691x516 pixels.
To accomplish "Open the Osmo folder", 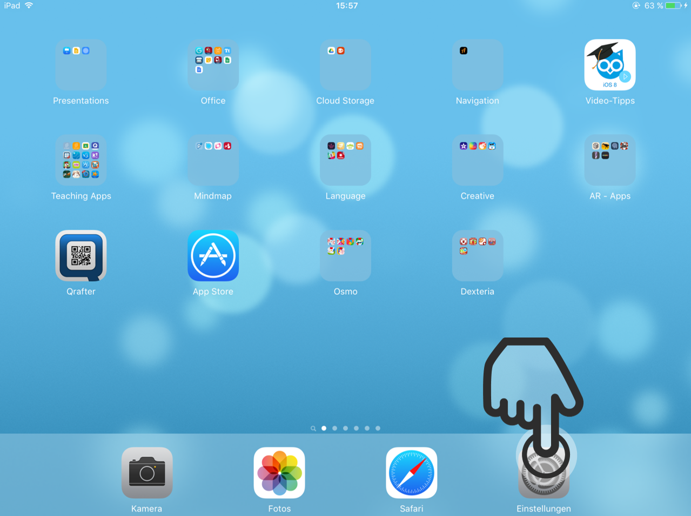I will point(345,256).
